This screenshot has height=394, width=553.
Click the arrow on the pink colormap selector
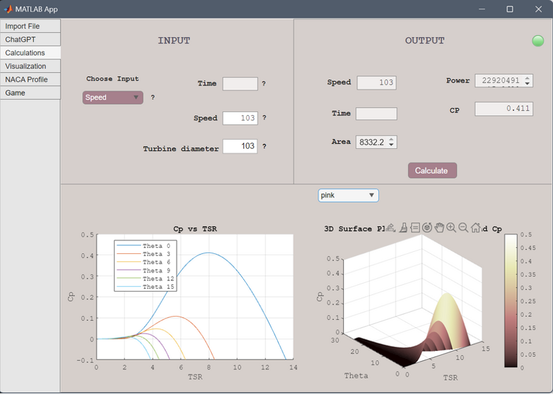tap(371, 195)
